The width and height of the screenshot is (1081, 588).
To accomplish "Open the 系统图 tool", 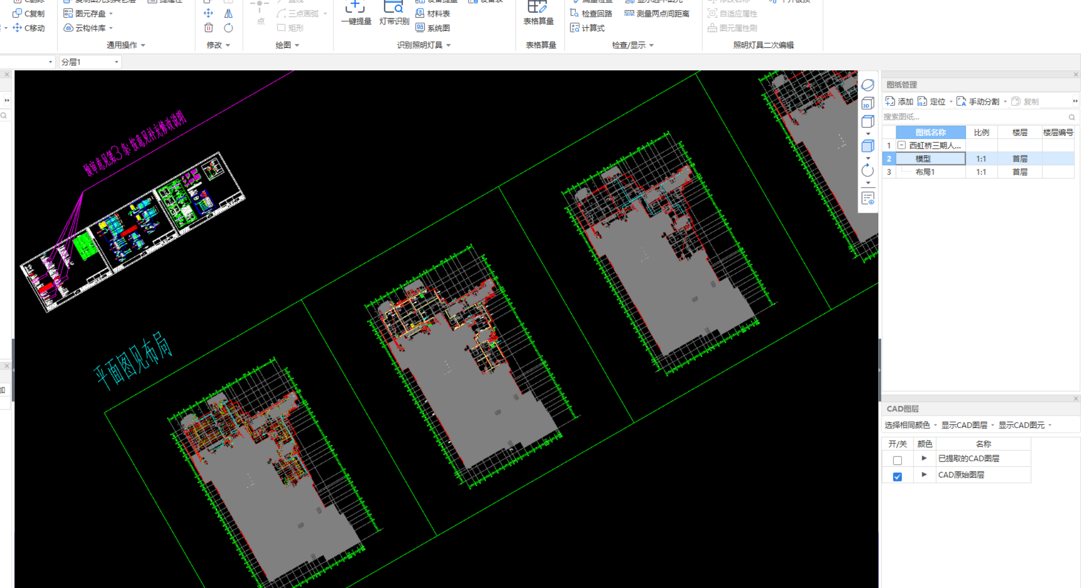I will pyautogui.click(x=433, y=28).
